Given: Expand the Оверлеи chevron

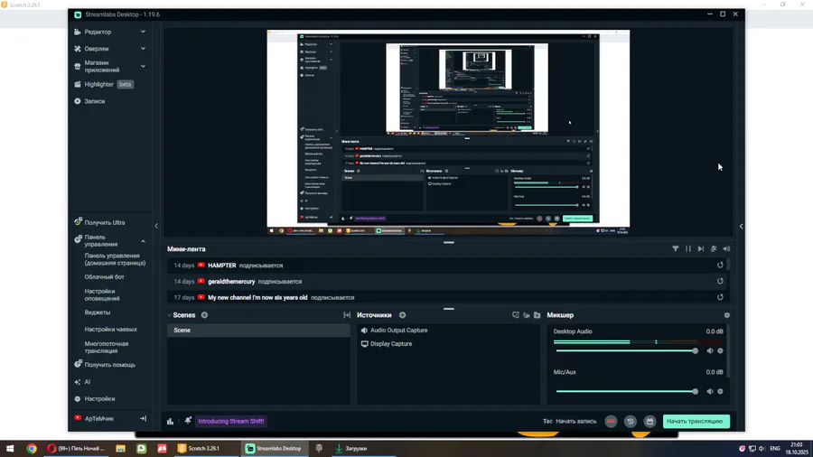Looking at the screenshot, I should pyautogui.click(x=143, y=49).
